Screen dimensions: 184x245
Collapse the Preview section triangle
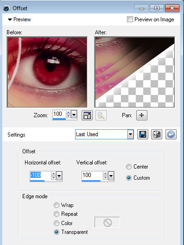point(10,20)
